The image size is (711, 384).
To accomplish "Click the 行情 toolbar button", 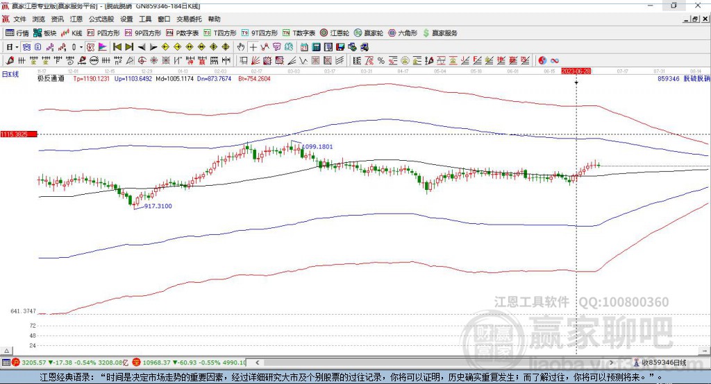I will click(17, 33).
